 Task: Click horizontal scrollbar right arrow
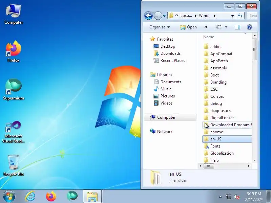click(x=249, y=166)
